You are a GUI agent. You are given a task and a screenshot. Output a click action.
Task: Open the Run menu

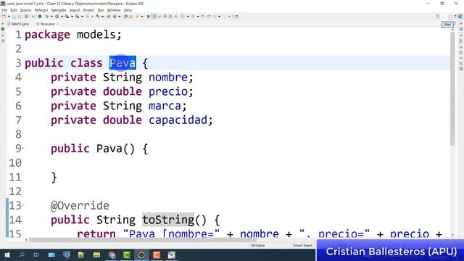coord(101,10)
